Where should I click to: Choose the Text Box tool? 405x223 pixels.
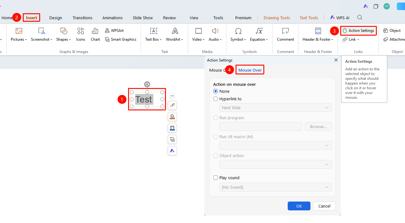tap(153, 35)
